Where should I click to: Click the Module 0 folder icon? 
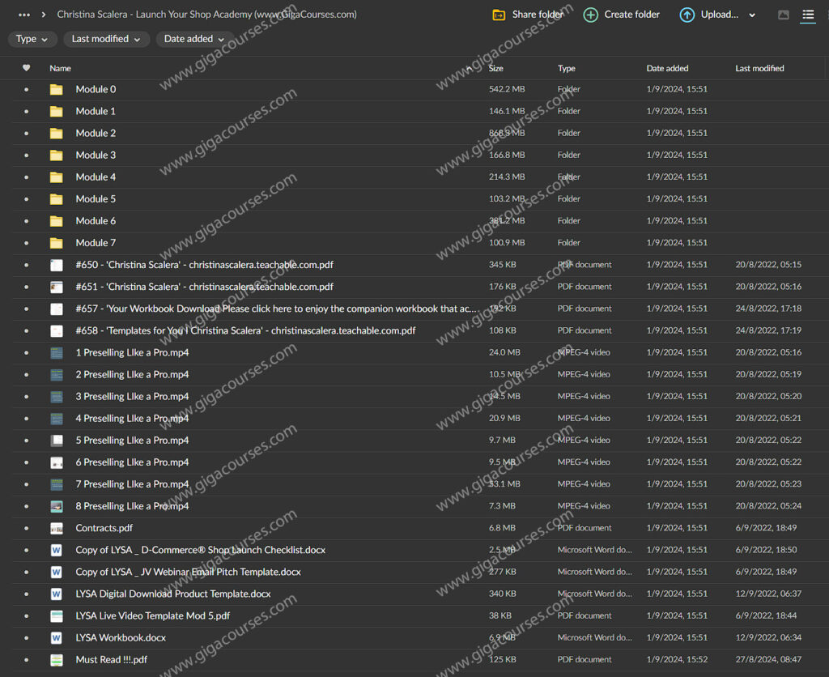56,89
